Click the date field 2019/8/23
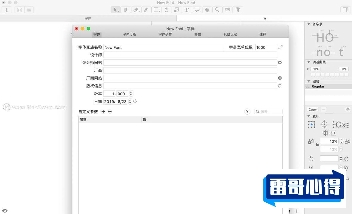This screenshot has width=352, height=214. point(115,101)
